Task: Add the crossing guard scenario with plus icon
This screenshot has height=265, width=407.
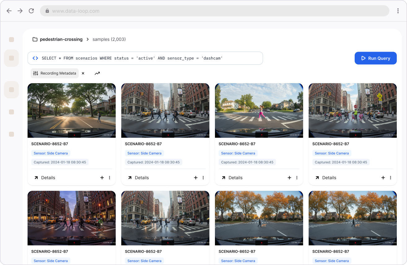Action: point(383,178)
